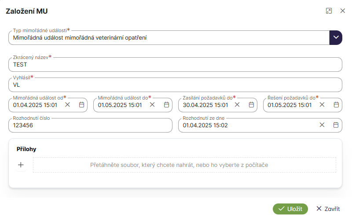Clear the 'Rozhodnutí ze dne' date
The width and height of the screenshot is (352, 218).
point(322,125)
